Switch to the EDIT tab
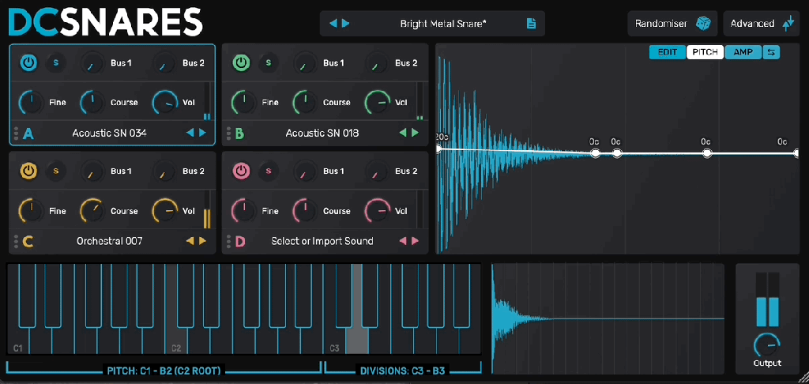809x384 pixels. [668, 52]
